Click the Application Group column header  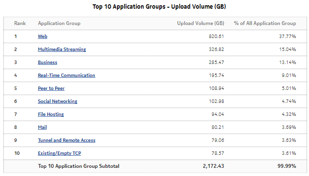[59, 24]
